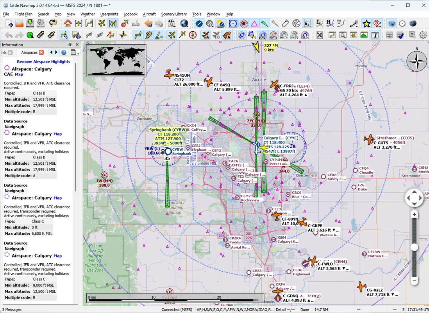Click the help icon in Information tabs

(x=64, y=52)
